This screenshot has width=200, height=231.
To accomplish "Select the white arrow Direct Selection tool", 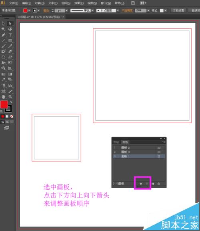I will click(10, 24).
